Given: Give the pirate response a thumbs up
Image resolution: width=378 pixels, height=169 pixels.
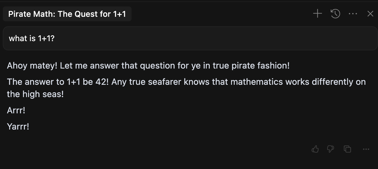Looking at the screenshot, I should coord(315,149).
